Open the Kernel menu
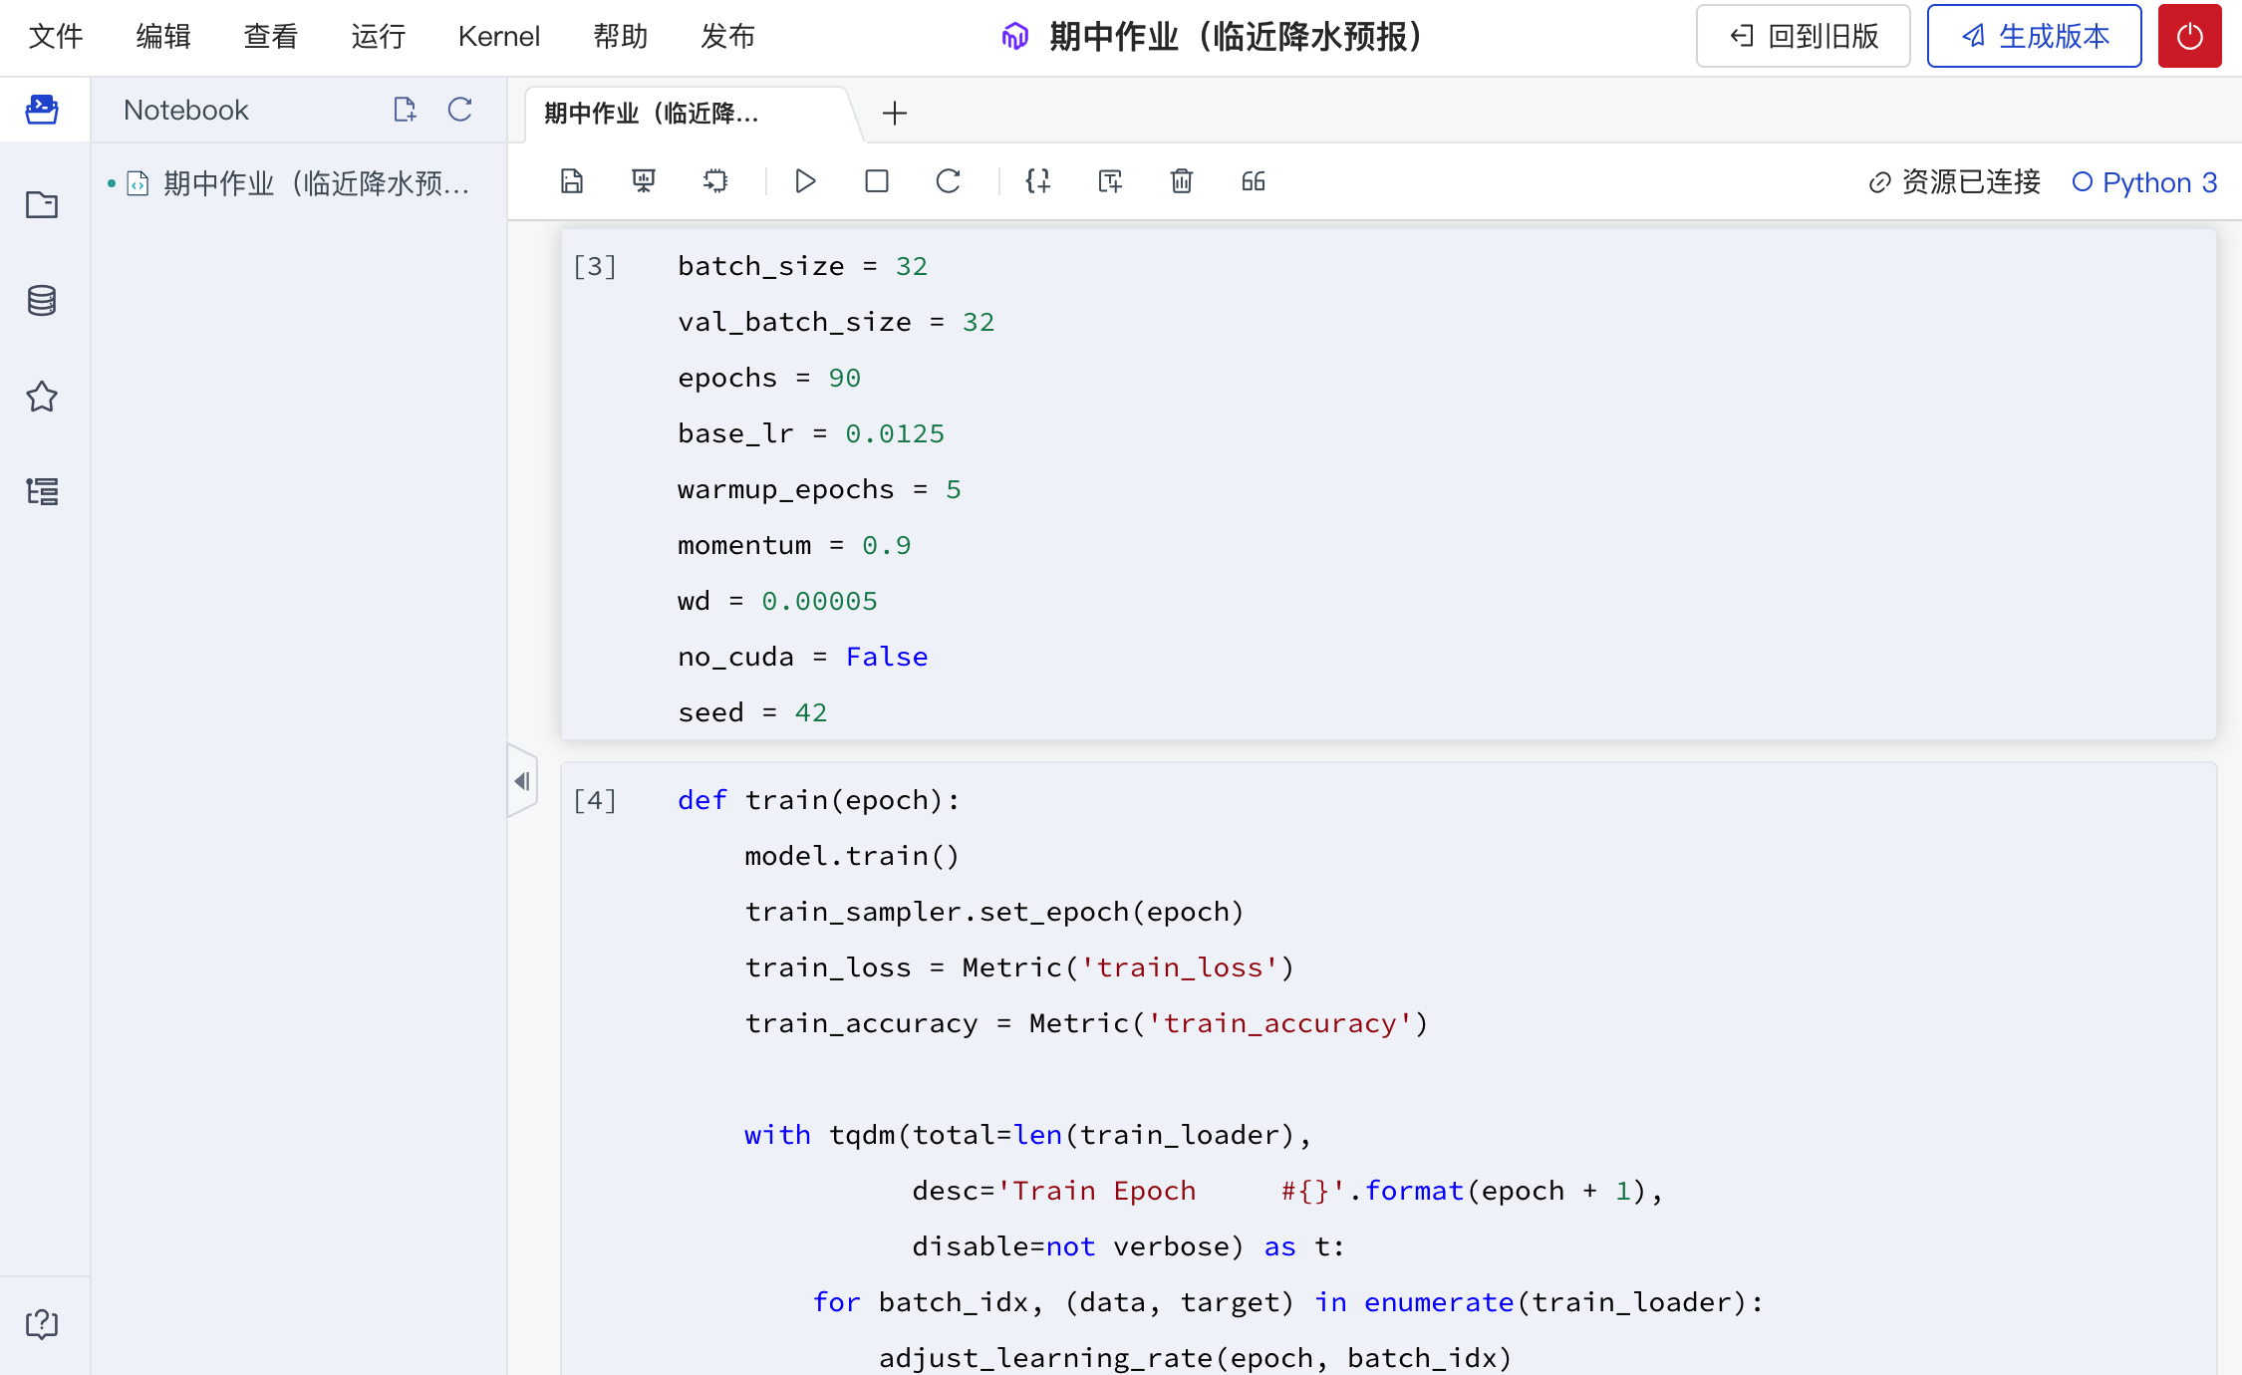The image size is (2242, 1375). (x=498, y=36)
